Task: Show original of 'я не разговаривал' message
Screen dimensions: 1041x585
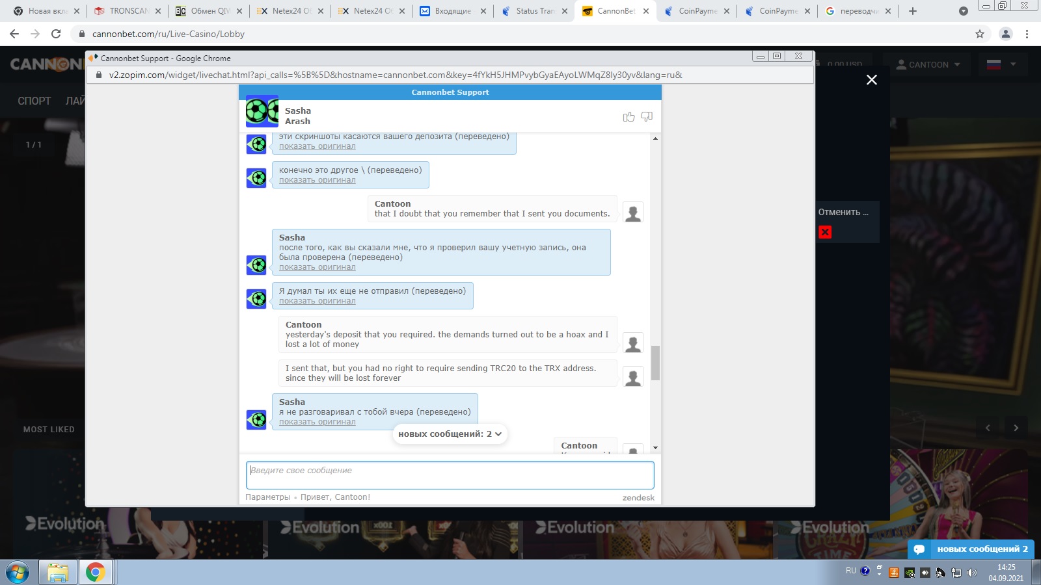Action: [318, 422]
